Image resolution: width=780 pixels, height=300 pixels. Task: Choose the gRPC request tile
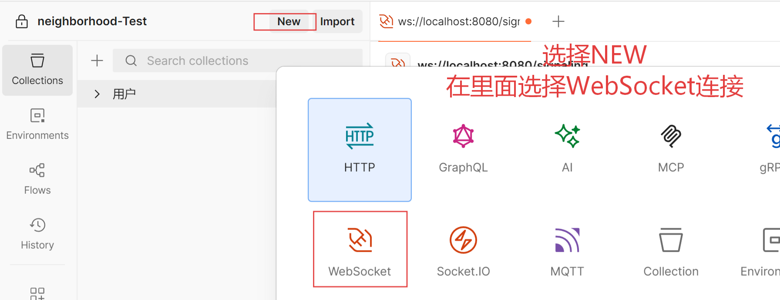769,150
